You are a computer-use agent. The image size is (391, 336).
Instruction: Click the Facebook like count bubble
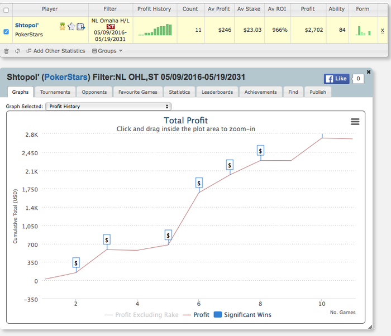click(358, 79)
